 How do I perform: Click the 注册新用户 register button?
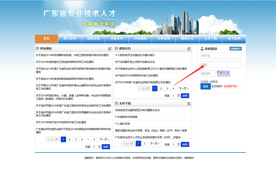point(236,49)
